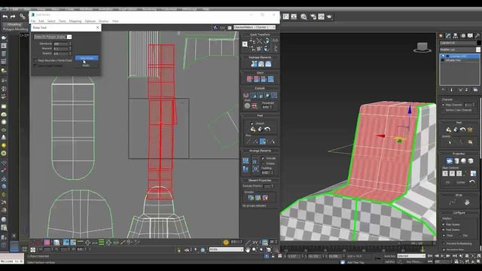
Task: Toggle Map Seams display checkbox
Action: tap(444, 224)
